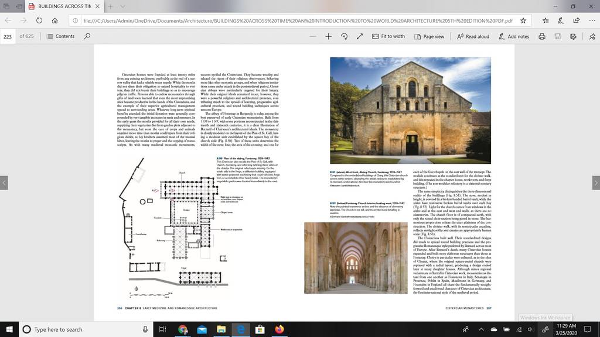The height and width of the screenshot is (337, 600).
Task: Open browser settings and more menu
Action: pos(592,20)
